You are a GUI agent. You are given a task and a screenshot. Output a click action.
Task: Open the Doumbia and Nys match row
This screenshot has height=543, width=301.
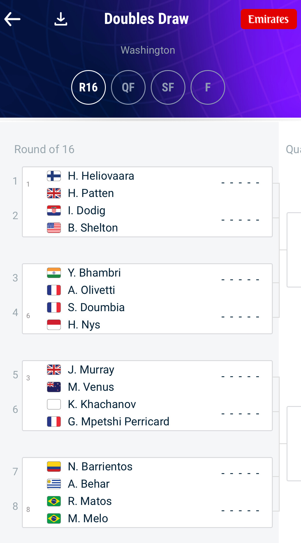(x=147, y=316)
